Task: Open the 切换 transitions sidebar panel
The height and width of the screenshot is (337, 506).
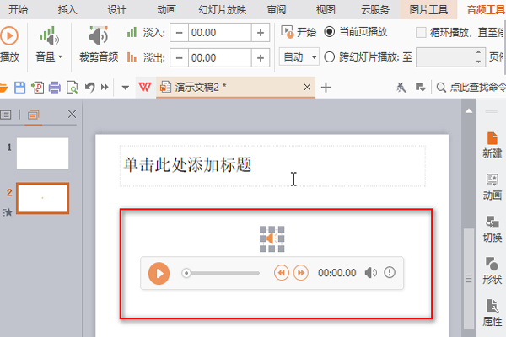Action: coord(493,229)
